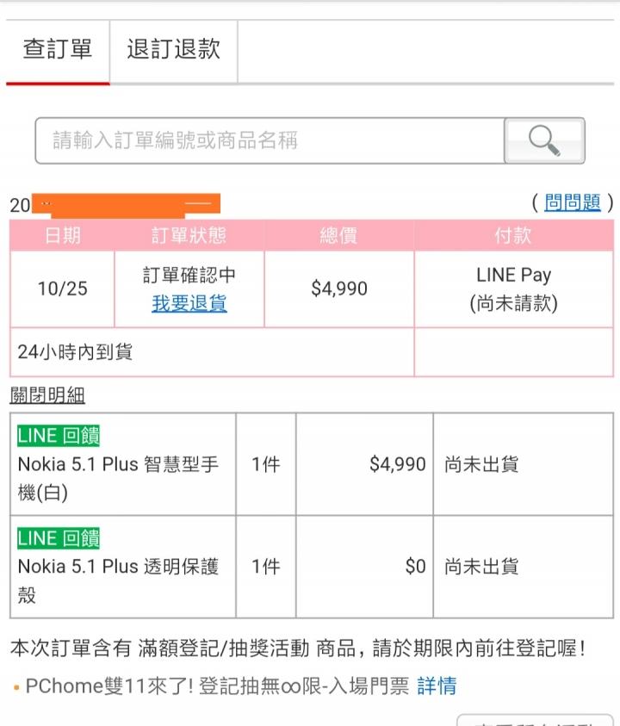Image resolution: width=620 pixels, height=726 pixels.
Task: Select Nokia 5.1 Plus 智慧型手機(白) item
Action: click(118, 478)
